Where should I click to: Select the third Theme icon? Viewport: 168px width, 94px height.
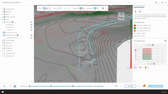64,8
